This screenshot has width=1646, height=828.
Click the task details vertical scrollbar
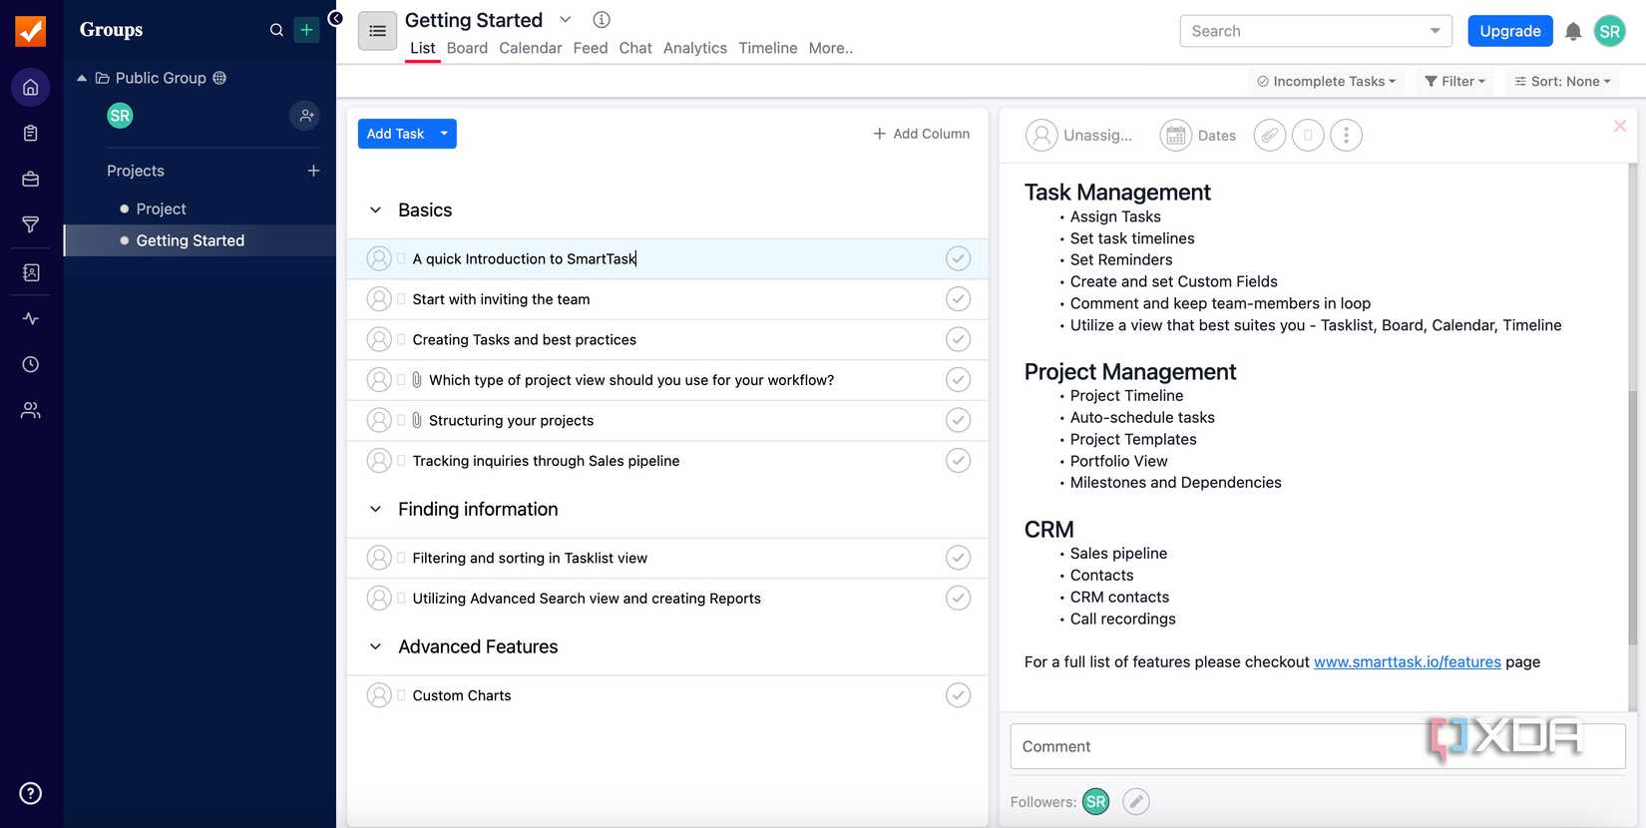[1633, 519]
